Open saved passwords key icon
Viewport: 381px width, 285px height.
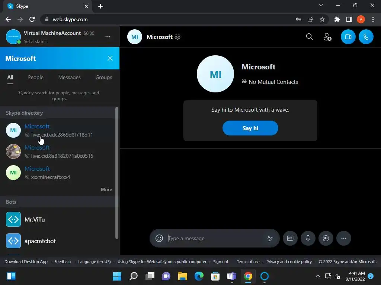pos(298,19)
